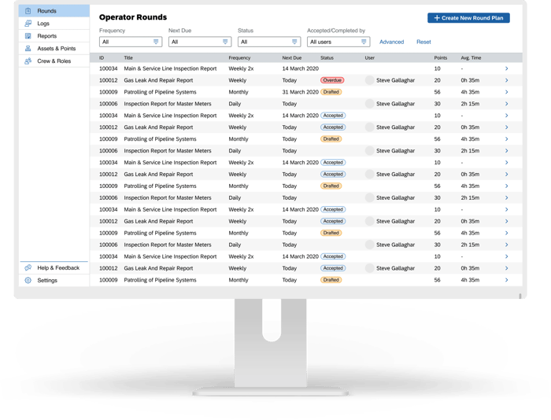
Task: Open Help & Feedback
Action: [x=54, y=268]
